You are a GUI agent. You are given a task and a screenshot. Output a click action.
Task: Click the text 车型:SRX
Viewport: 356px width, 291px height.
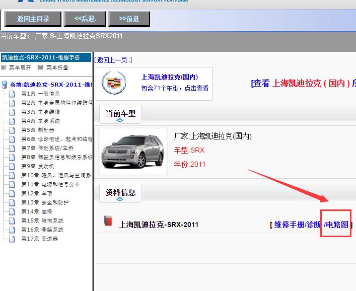pos(189,150)
